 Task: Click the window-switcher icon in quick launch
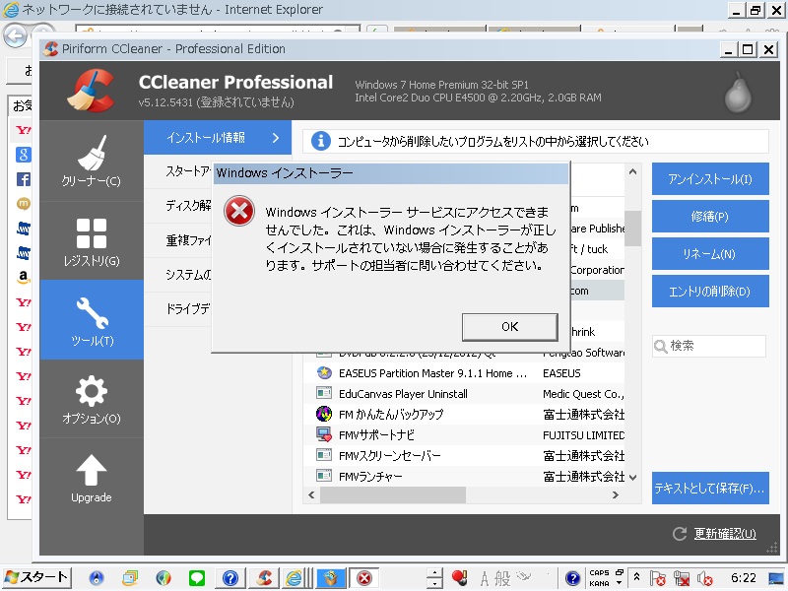[x=130, y=578]
